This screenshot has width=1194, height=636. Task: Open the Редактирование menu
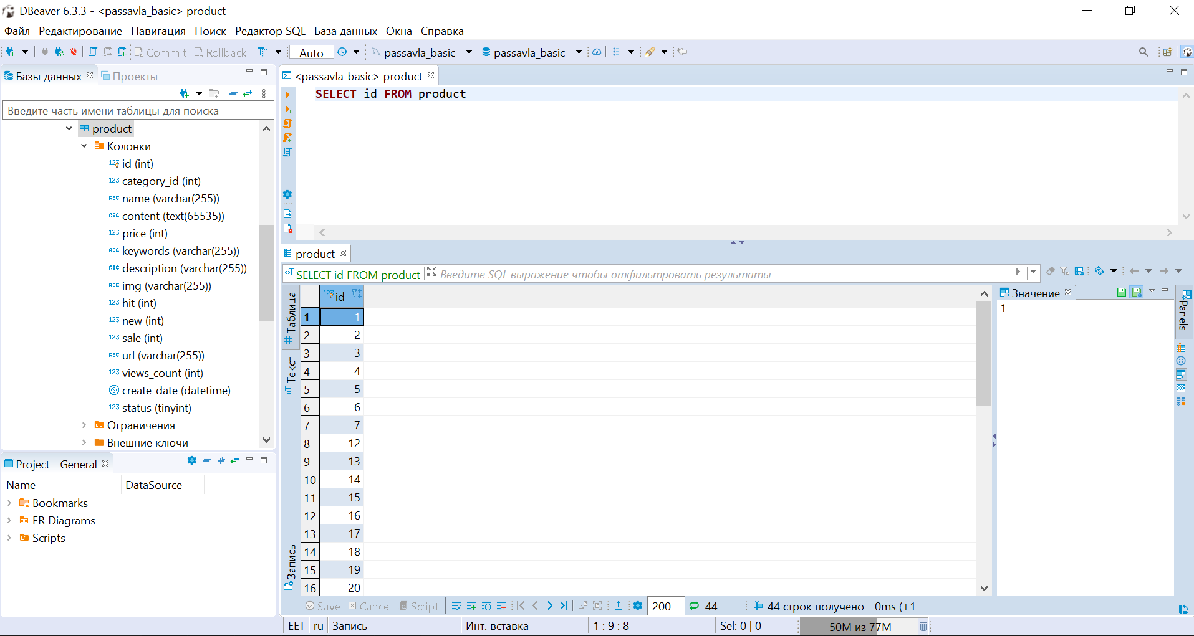click(x=80, y=31)
